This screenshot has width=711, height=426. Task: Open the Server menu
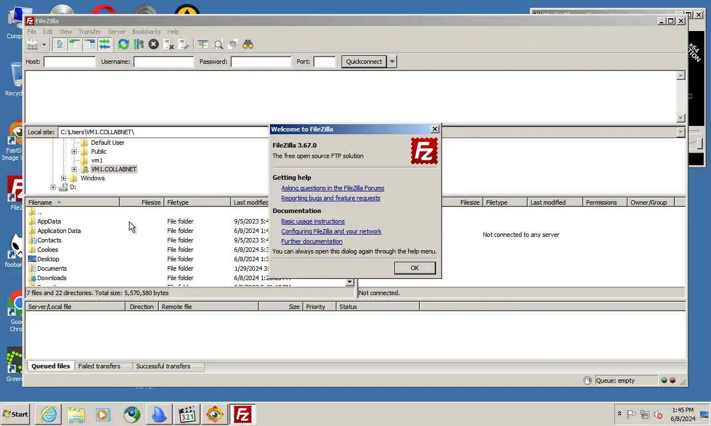(117, 32)
